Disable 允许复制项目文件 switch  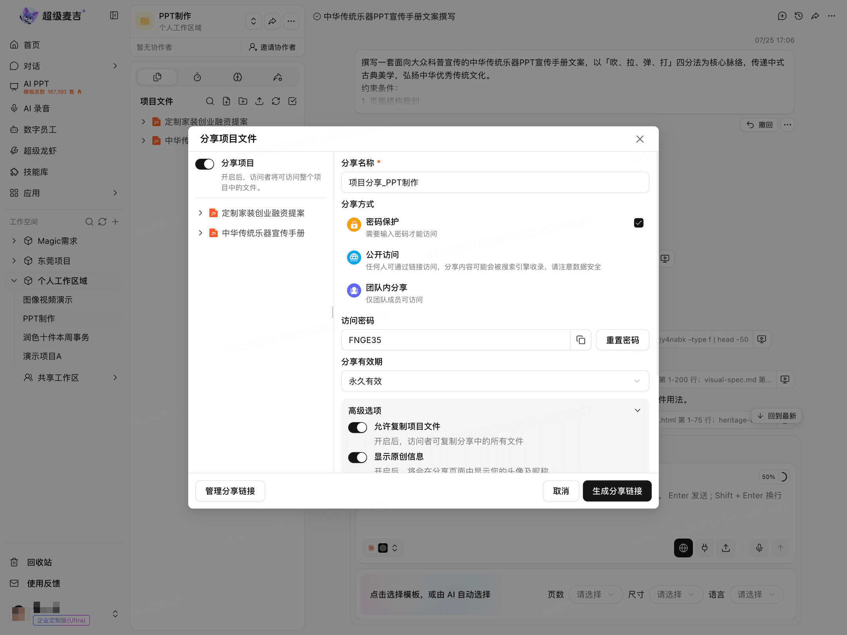[358, 427]
